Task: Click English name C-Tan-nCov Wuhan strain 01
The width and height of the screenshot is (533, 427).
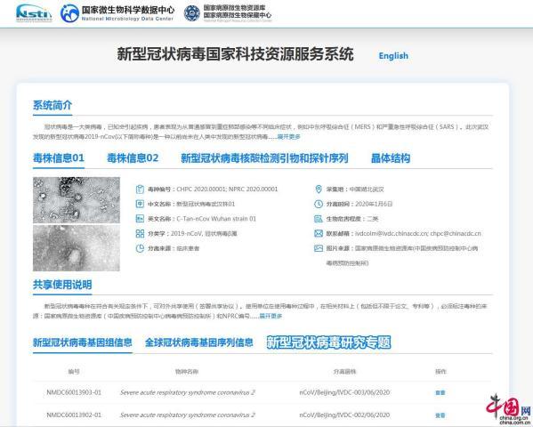Action: point(216,219)
